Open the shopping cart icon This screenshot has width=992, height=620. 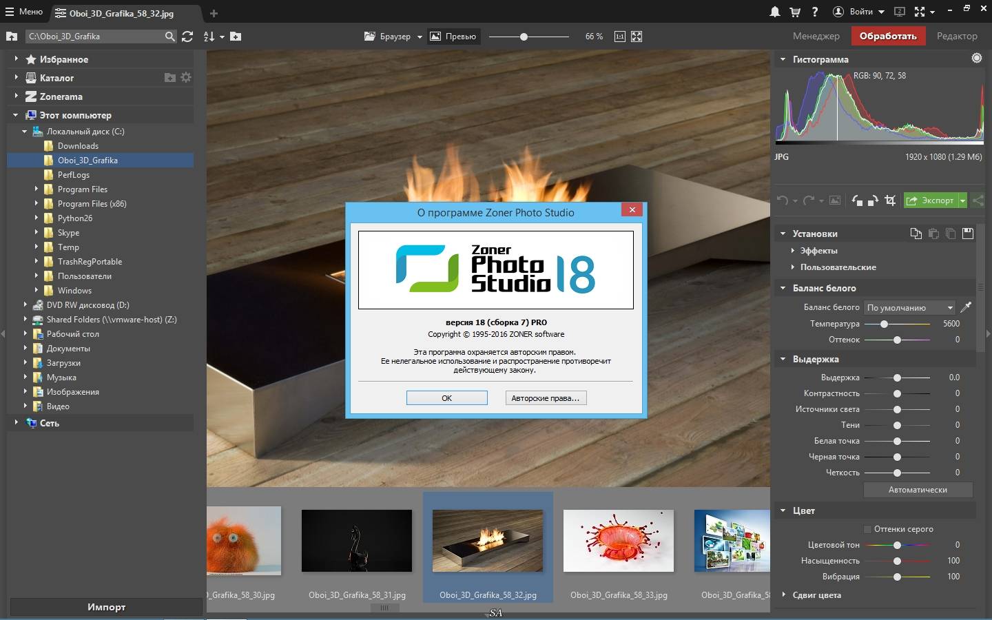pos(795,12)
